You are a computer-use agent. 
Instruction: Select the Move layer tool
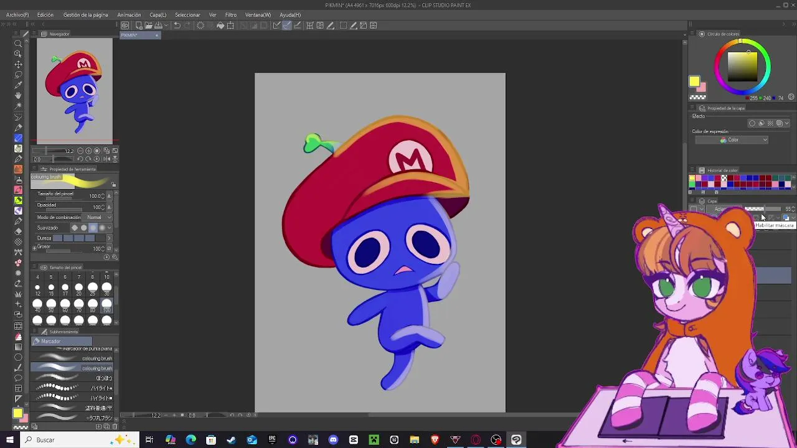click(18, 64)
